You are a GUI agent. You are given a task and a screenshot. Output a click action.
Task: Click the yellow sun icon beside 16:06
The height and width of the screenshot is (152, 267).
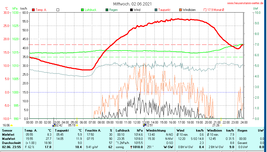pyautogui.click(x=11, y=126)
